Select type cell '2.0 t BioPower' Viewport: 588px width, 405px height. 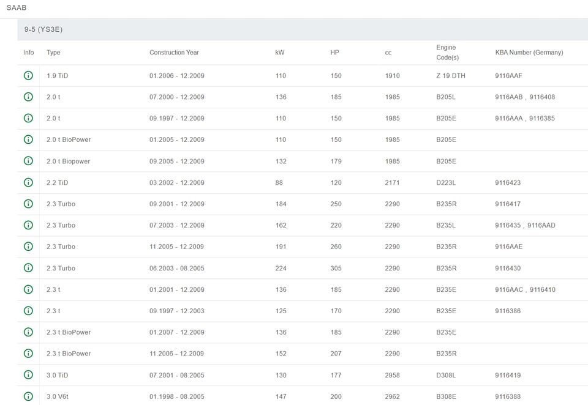coord(69,139)
